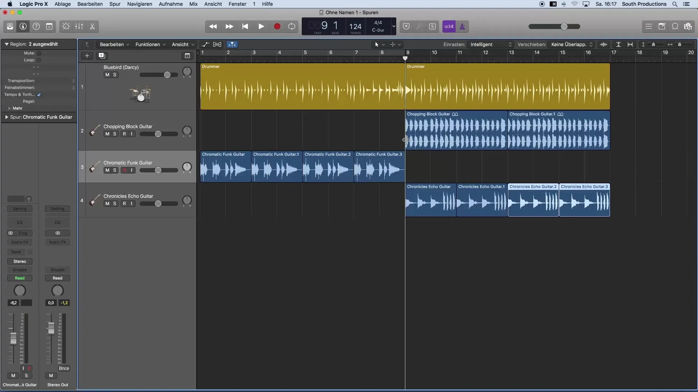Open the Aufnahme menu

171,4
